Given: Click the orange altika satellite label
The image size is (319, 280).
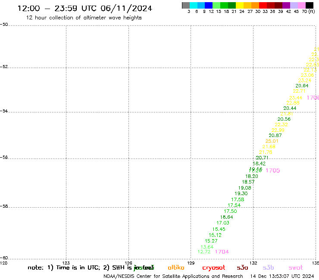Looking at the screenshot, I should [x=176, y=268].
